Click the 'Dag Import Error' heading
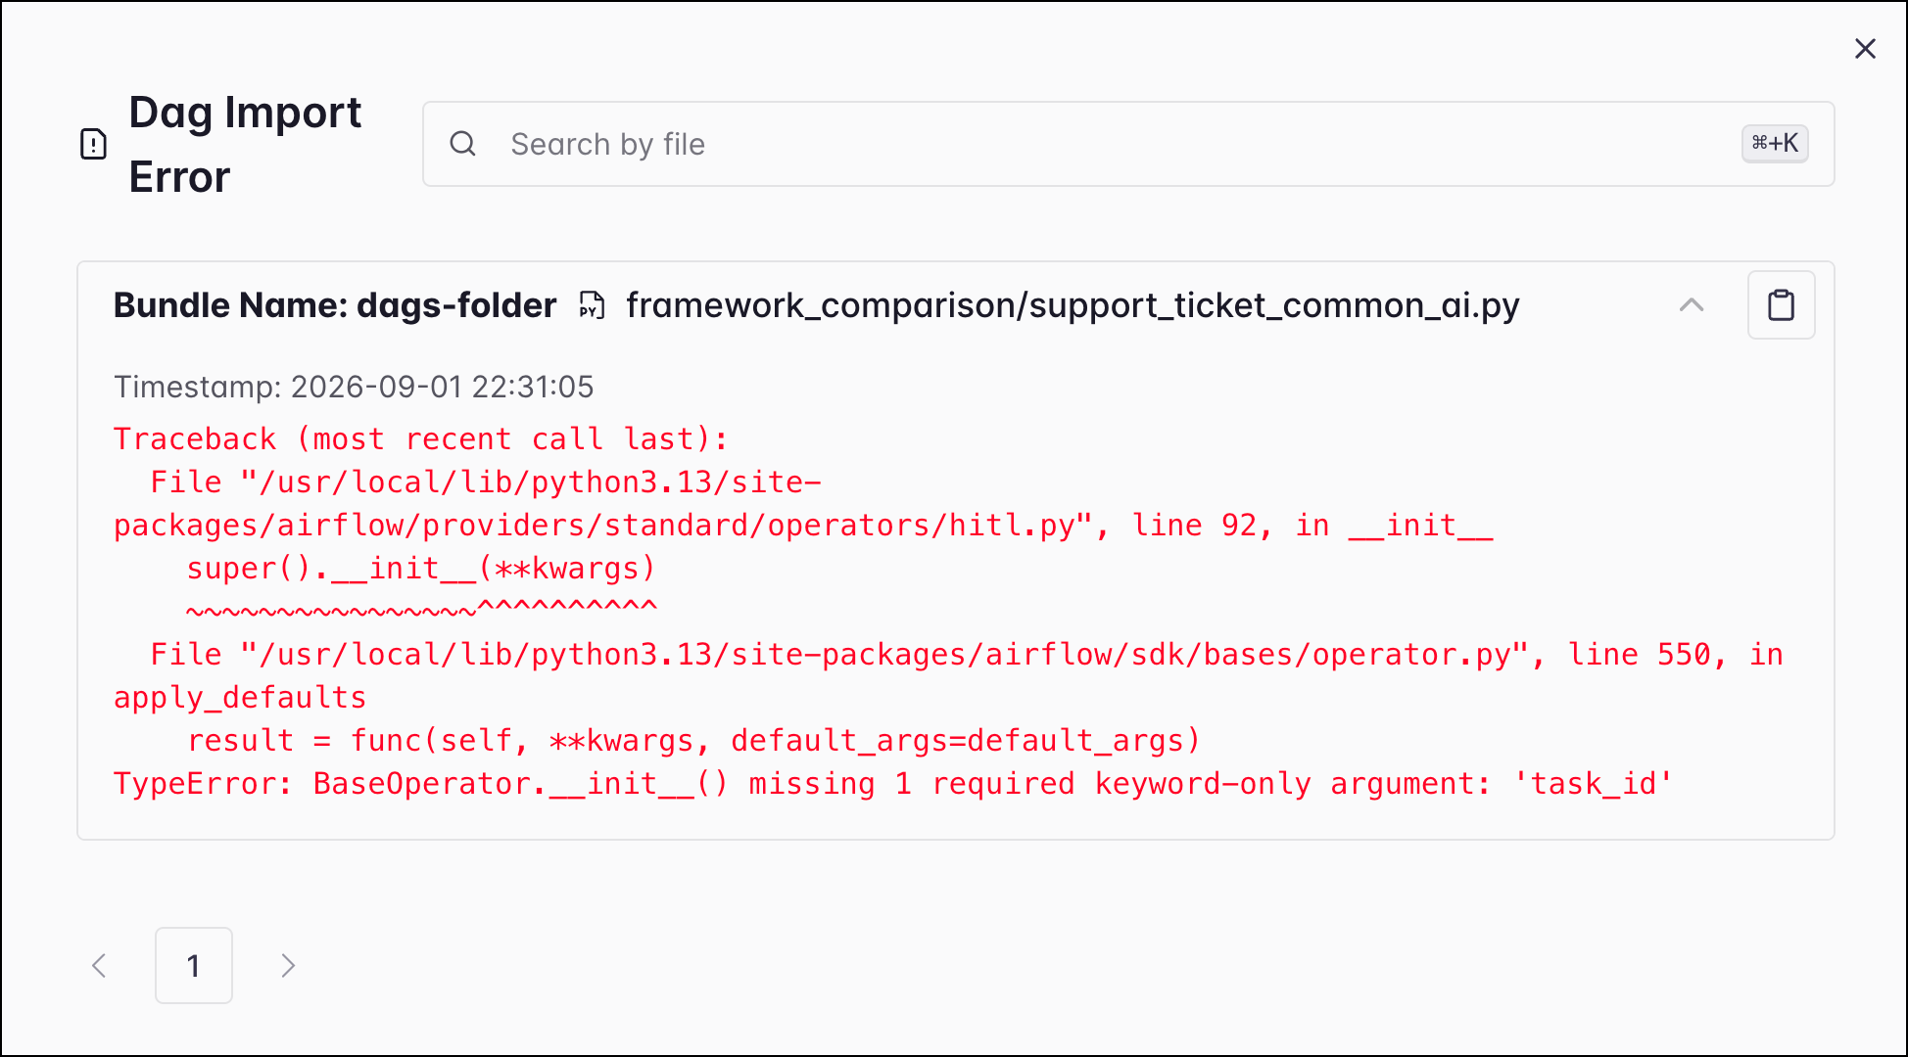This screenshot has width=1908, height=1057. point(245,144)
